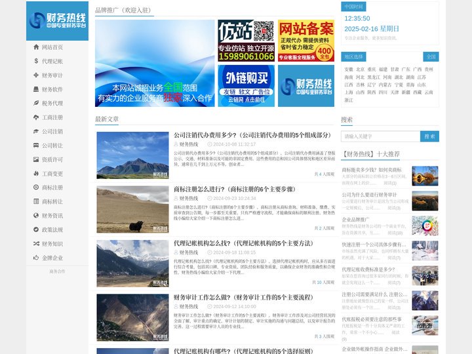The height and width of the screenshot is (354, 472).
Task: Open article 财务审计工作怎么做?
Action: [x=243, y=298]
